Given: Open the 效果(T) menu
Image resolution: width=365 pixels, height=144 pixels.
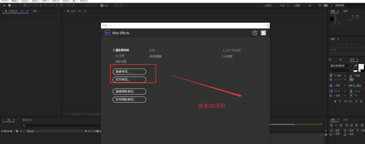Looking at the screenshot, I should tap(45, 1).
